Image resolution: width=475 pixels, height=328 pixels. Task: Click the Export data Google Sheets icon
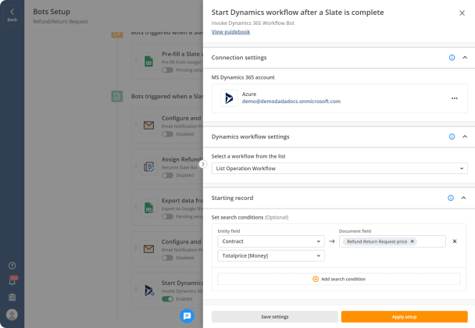point(148,208)
